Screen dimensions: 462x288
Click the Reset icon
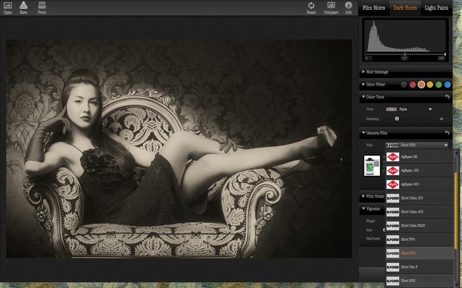click(x=311, y=6)
